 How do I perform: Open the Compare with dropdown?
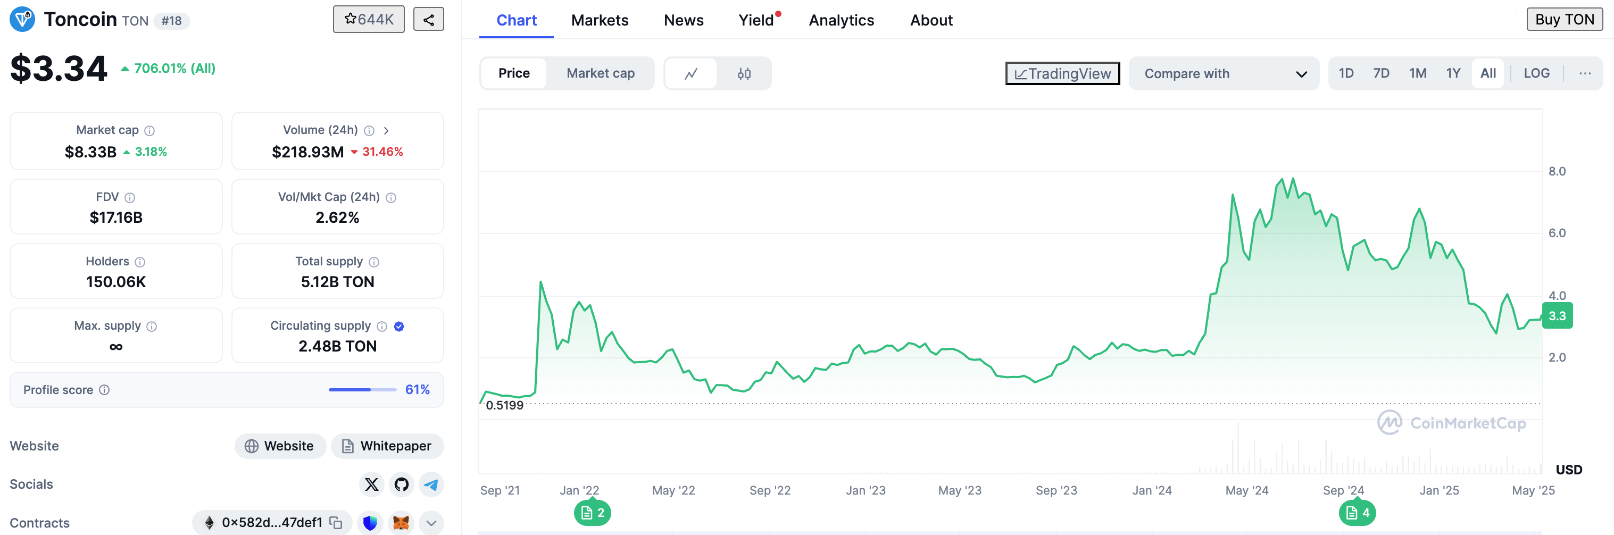(x=1224, y=73)
